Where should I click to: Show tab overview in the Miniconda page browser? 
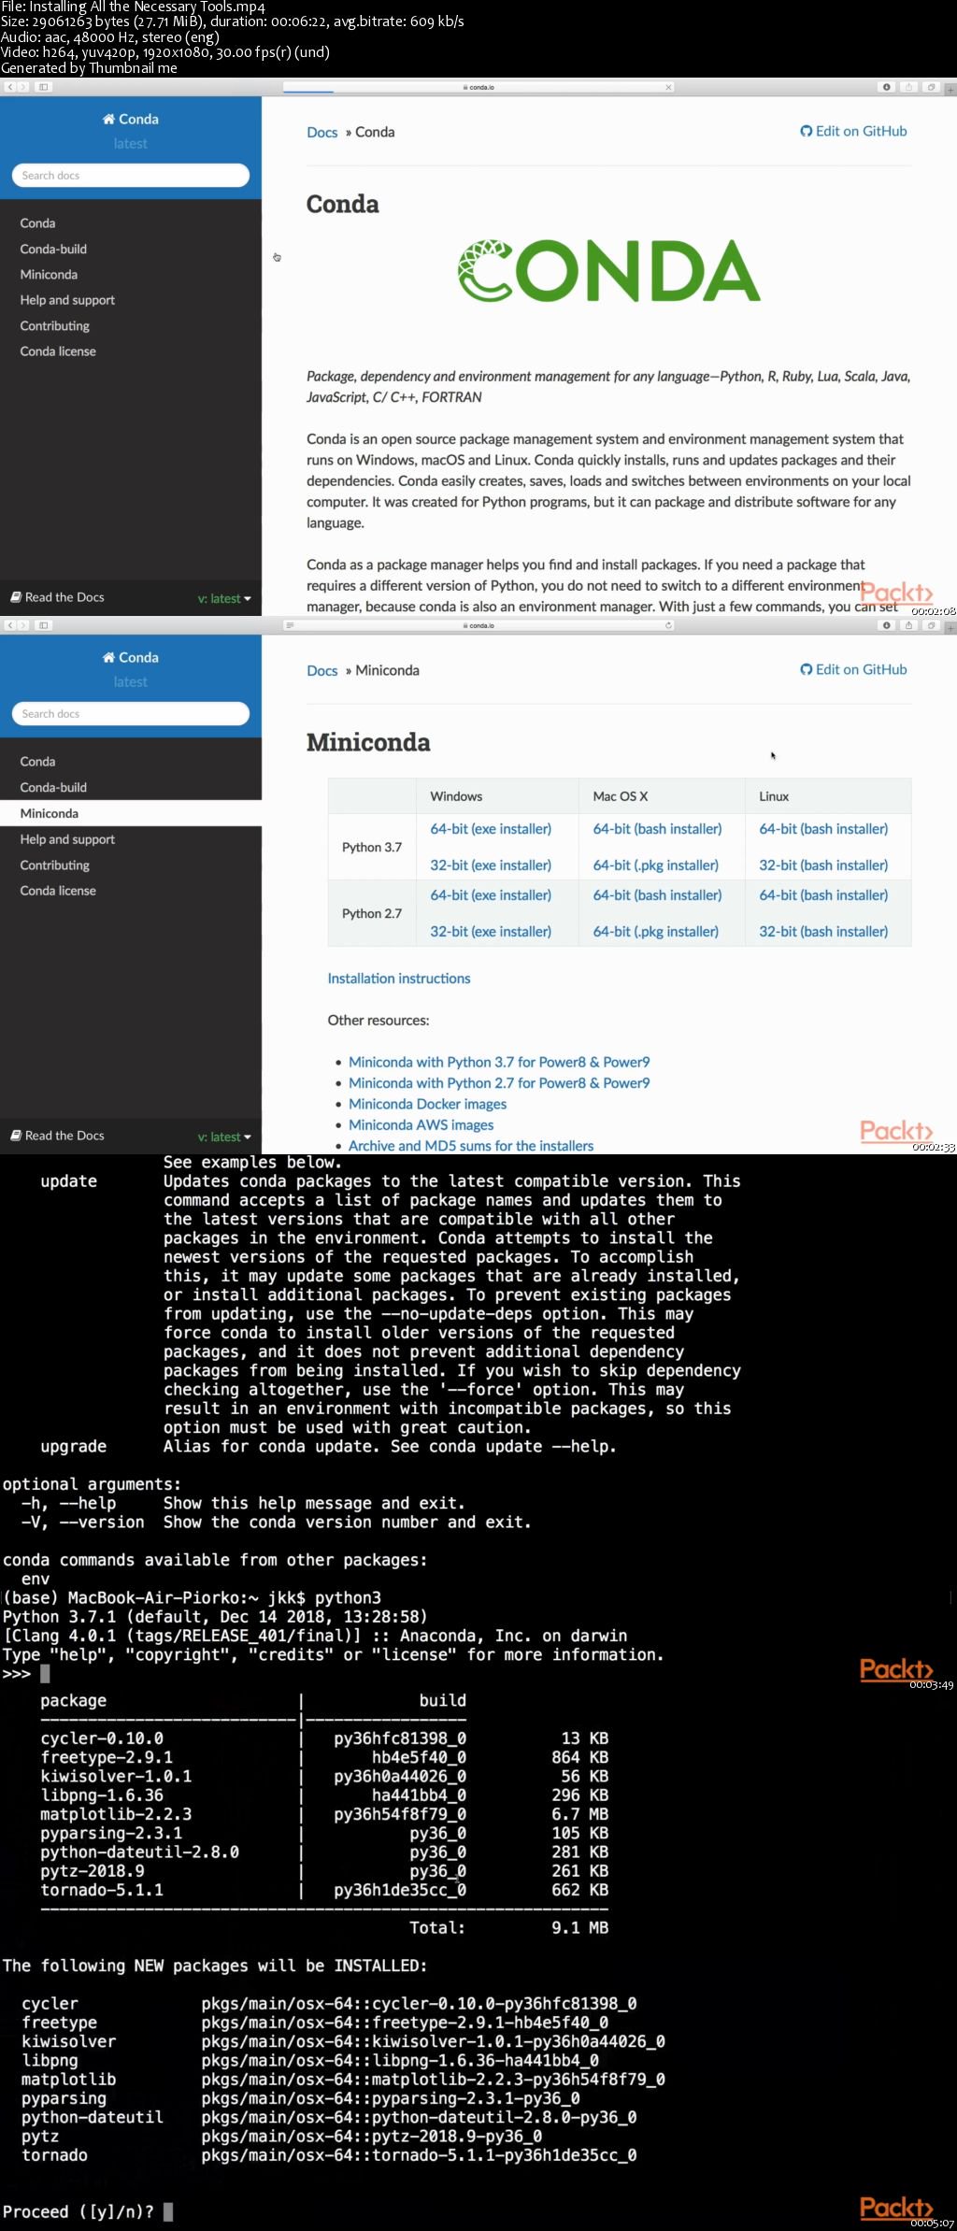(931, 625)
